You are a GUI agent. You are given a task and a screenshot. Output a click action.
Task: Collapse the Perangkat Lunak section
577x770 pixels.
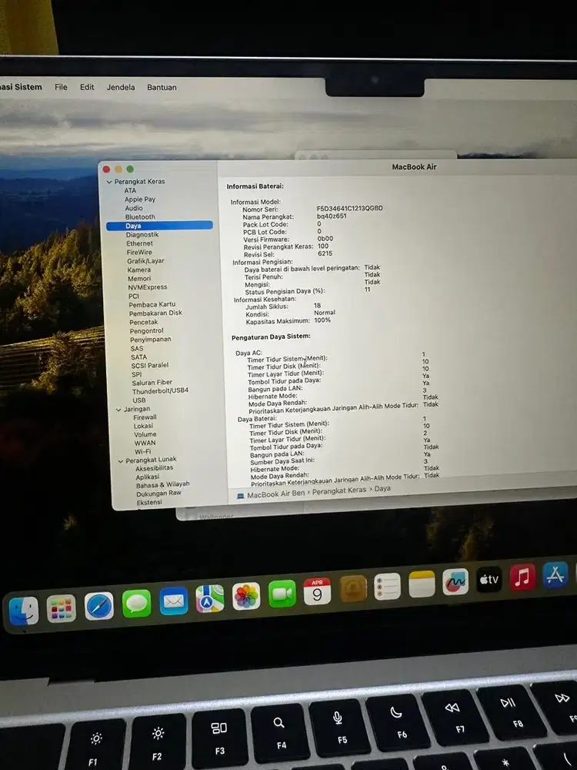(x=120, y=461)
